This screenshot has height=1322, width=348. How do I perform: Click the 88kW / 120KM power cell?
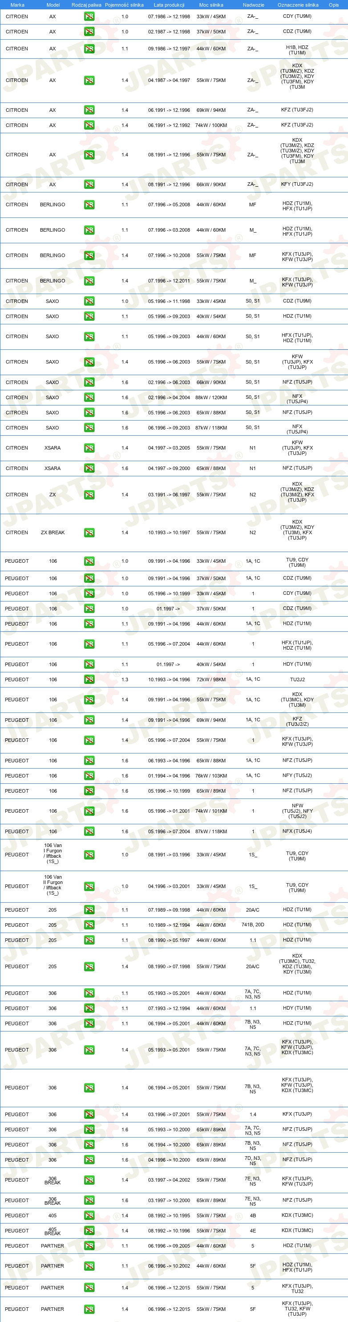click(x=211, y=398)
